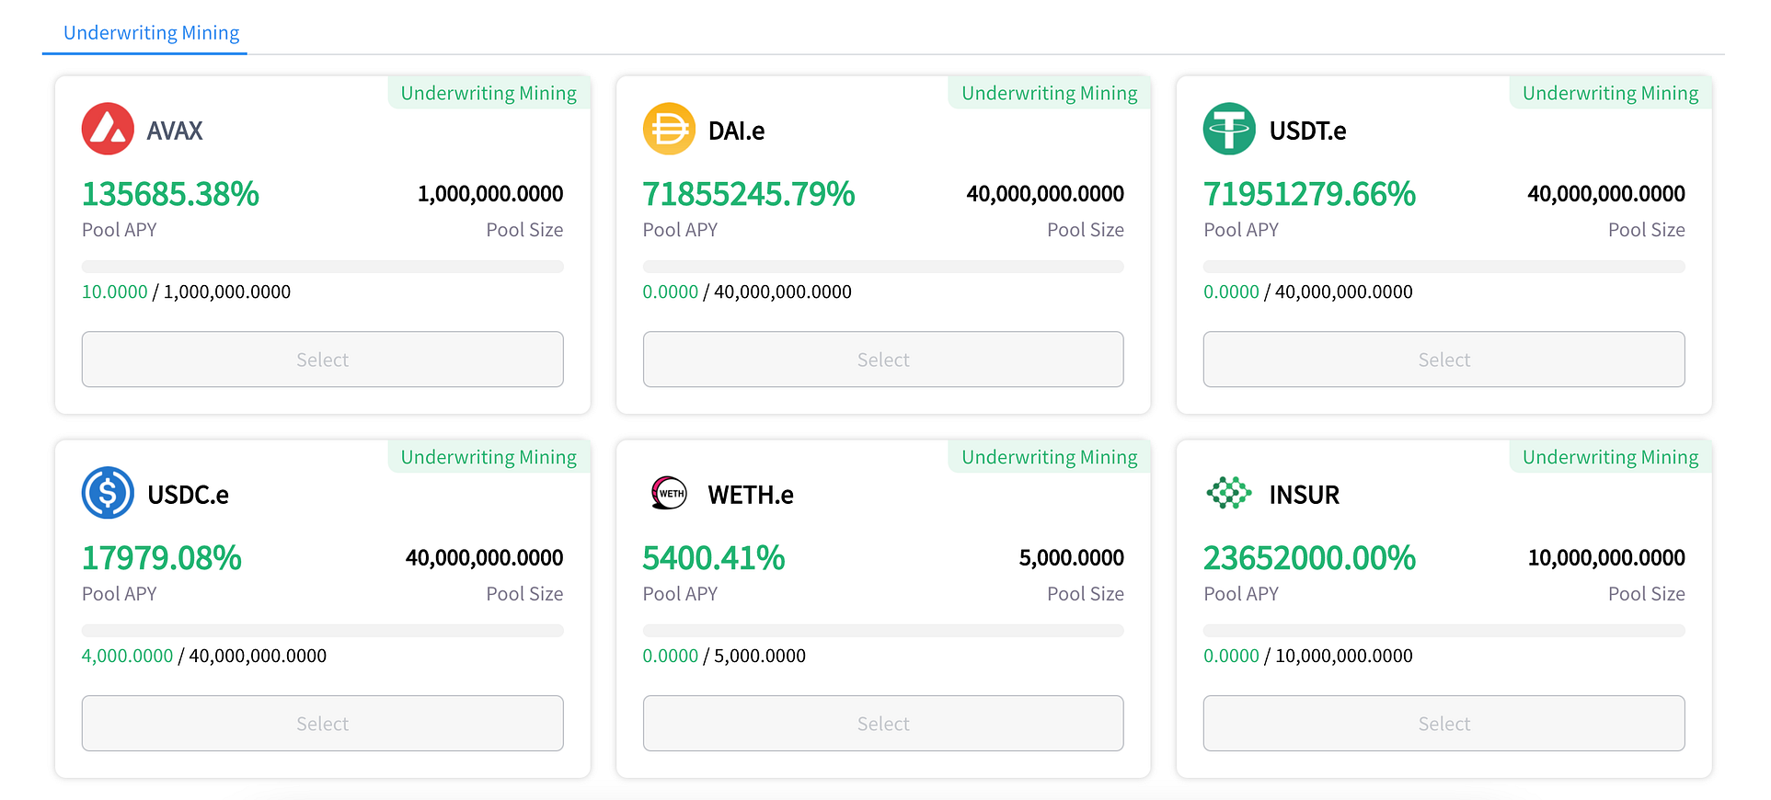Click the USDC.e pool fill progress bar
Image resolution: width=1771 pixels, height=800 pixels.
[x=322, y=631]
